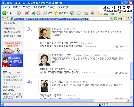Open article 청와대, FTA통계 주물러
Image resolution: width=134 pixels, height=107 pixels.
(60, 72)
